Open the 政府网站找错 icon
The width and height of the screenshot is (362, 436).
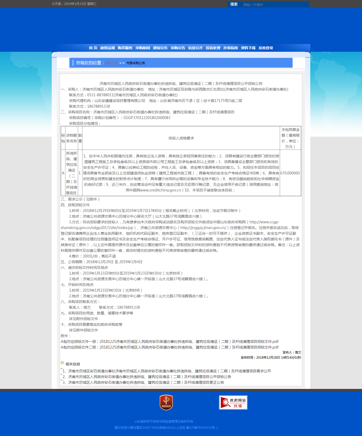[233, 402]
